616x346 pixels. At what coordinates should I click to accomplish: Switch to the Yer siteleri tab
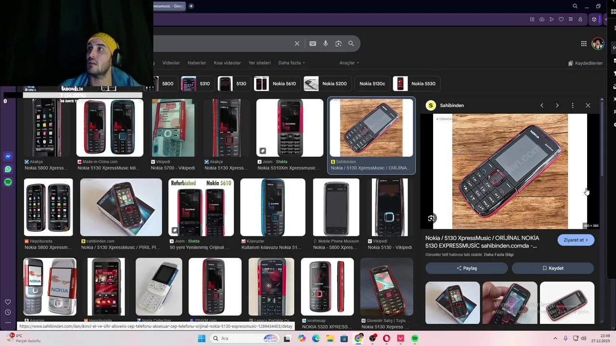[259, 63]
